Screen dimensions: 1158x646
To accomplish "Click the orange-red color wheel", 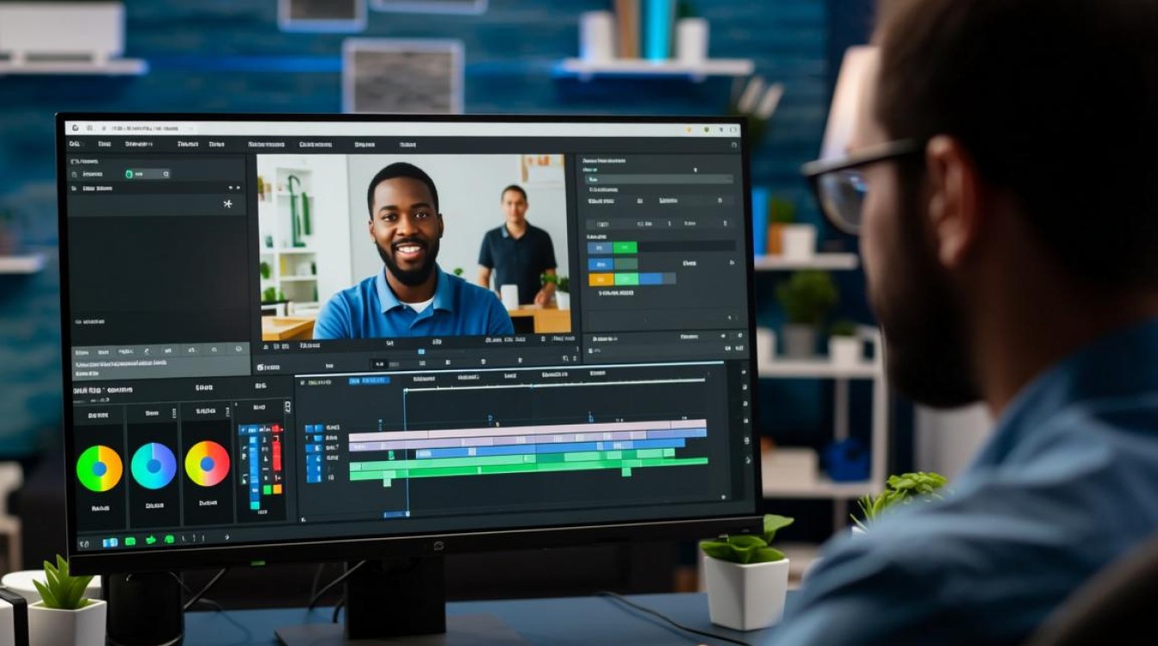I will [207, 463].
